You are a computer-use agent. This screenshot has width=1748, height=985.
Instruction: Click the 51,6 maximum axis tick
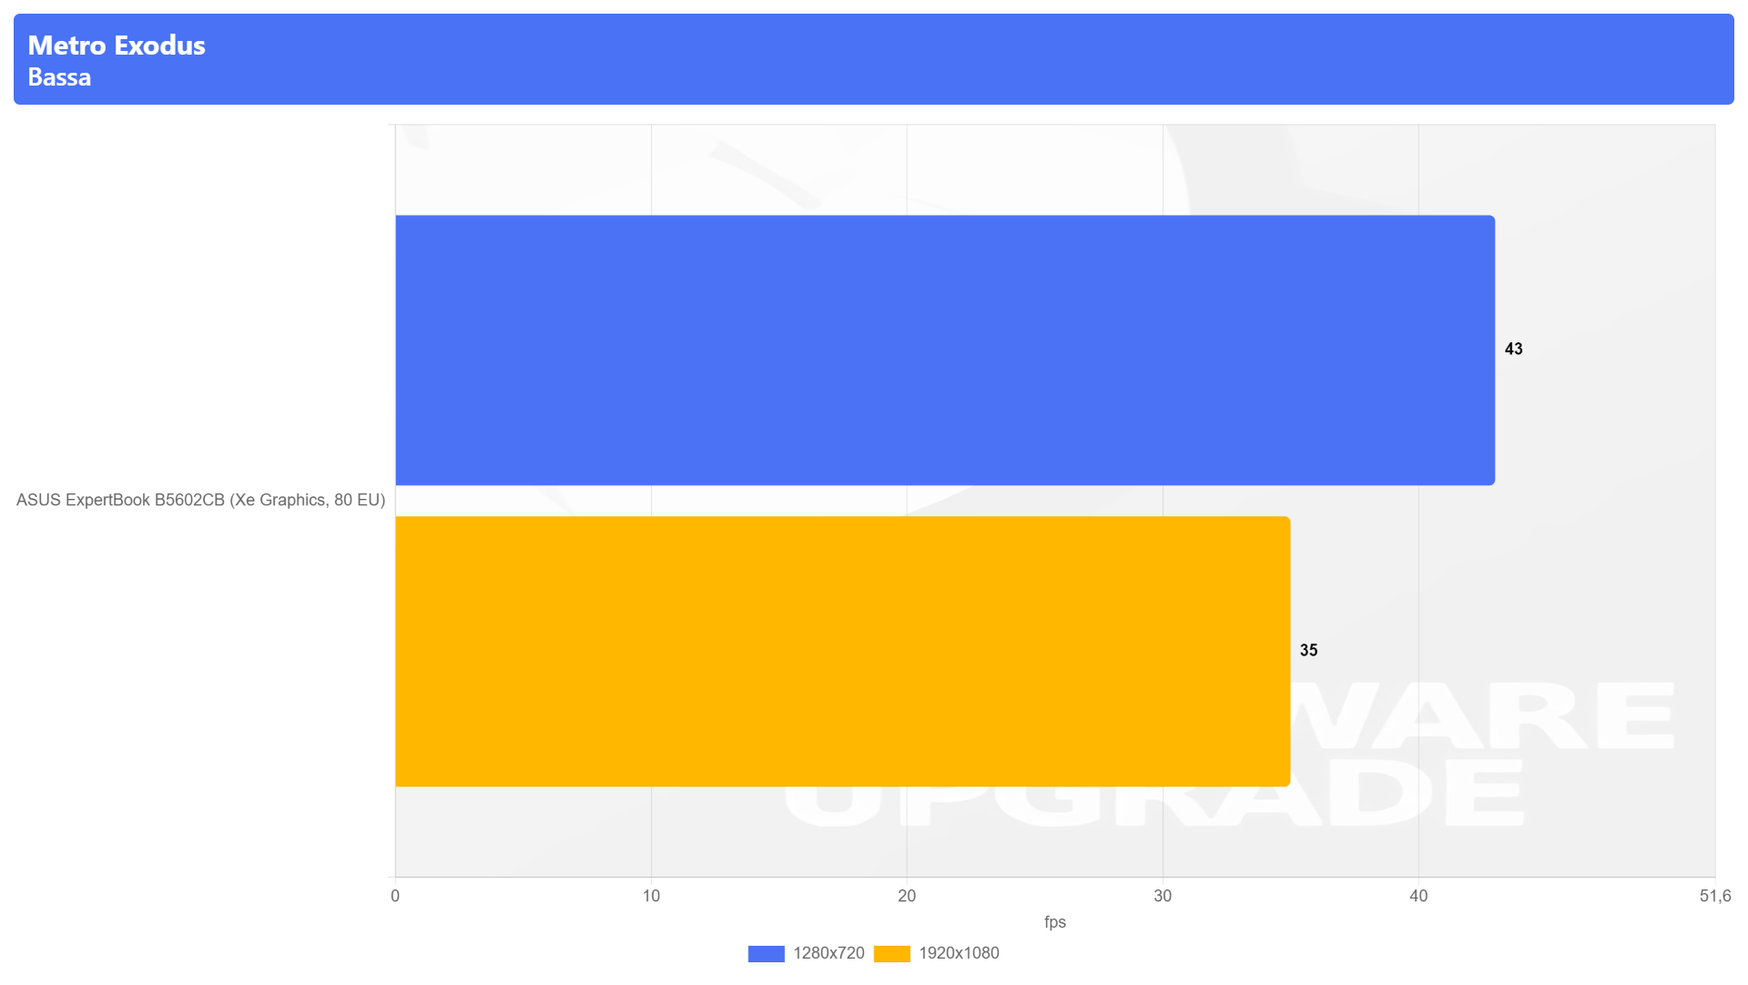[x=1715, y=896]
